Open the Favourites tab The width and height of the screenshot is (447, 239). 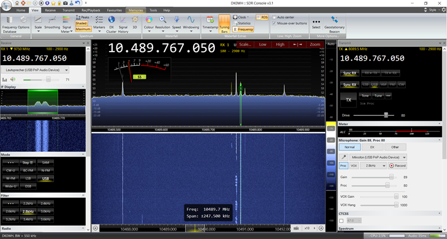click(114, 10)
